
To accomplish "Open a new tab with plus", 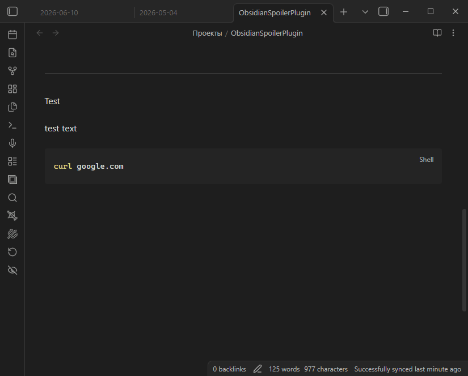I will click(x=344, y=12).
